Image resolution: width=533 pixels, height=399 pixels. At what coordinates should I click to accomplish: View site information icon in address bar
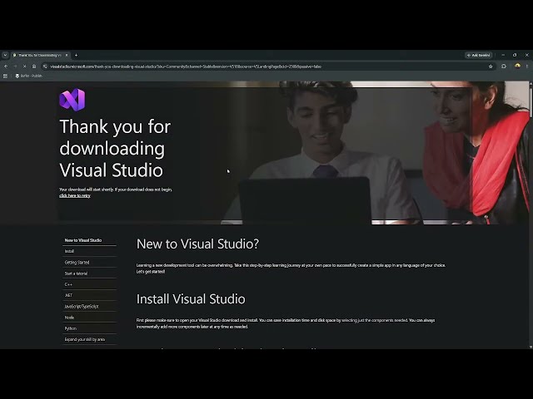(45, 66)
